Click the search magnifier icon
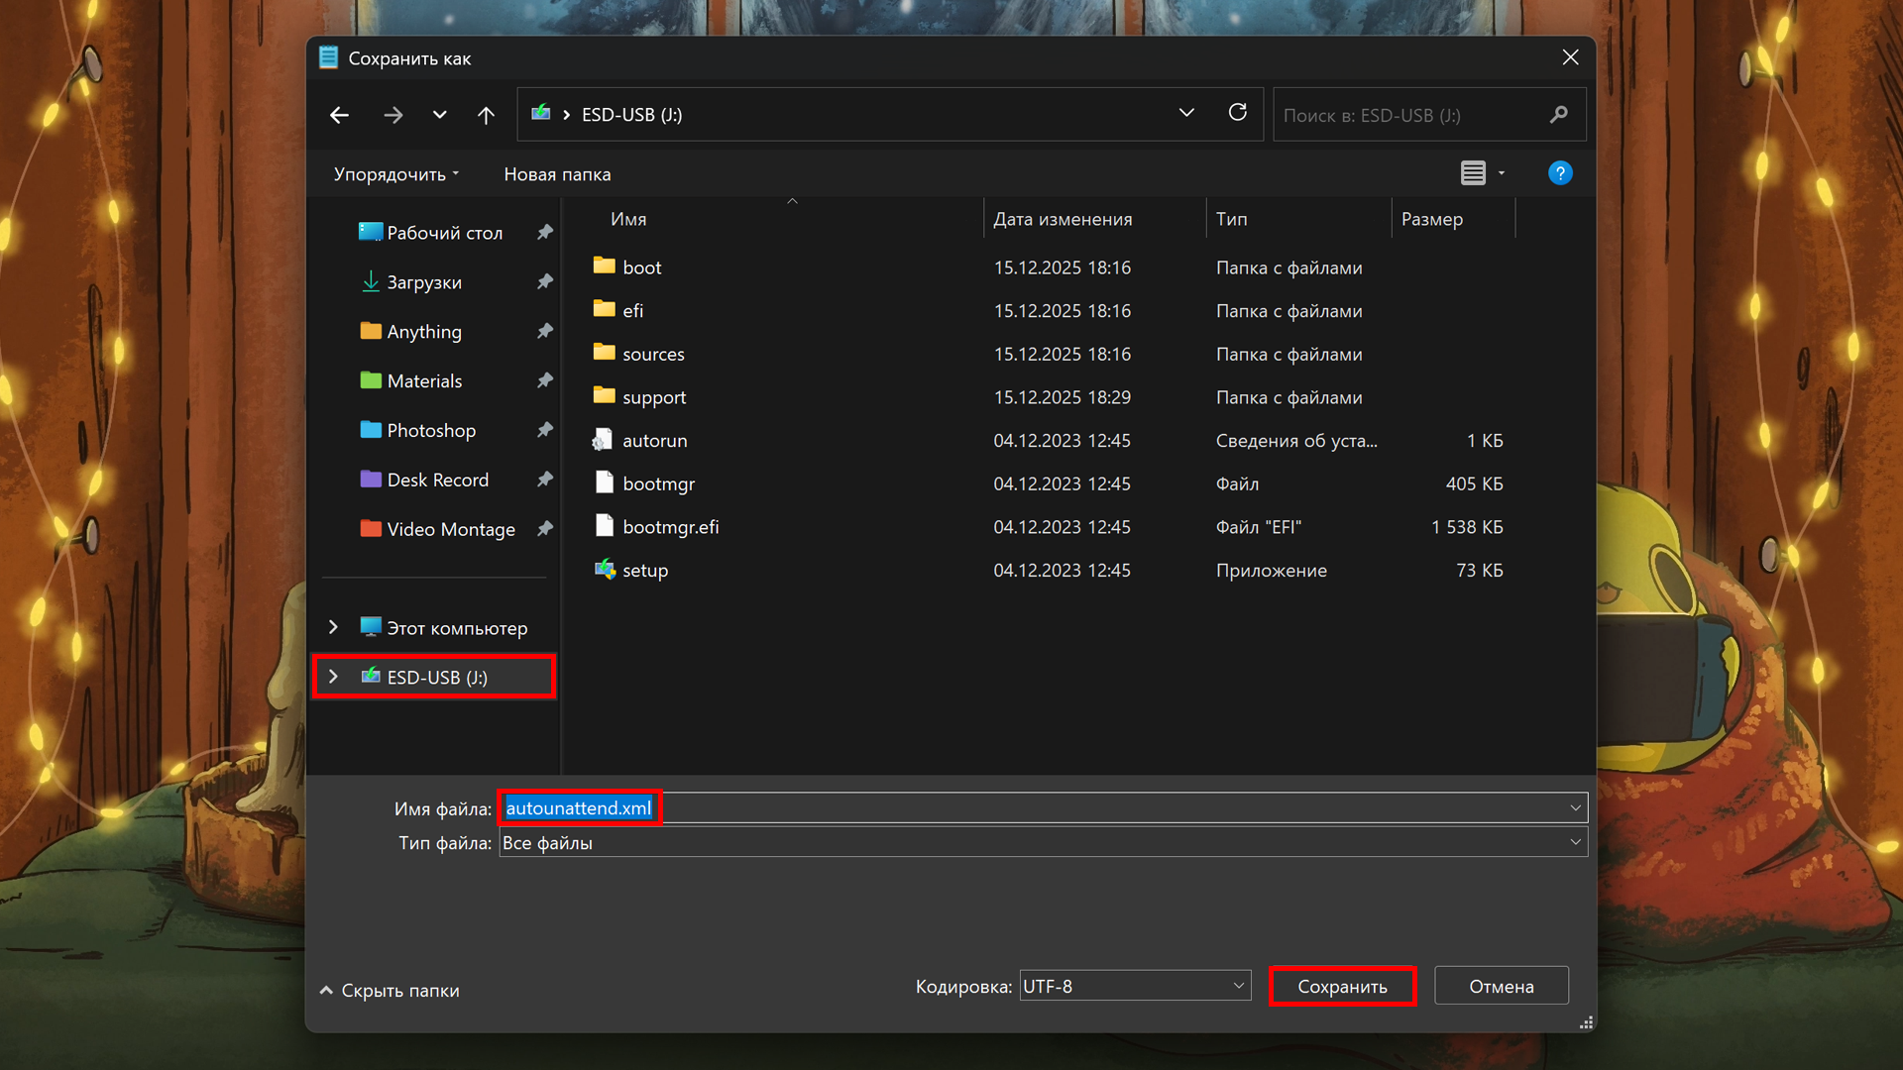Screen dimensions: 1903x1070 (1558, 115)
